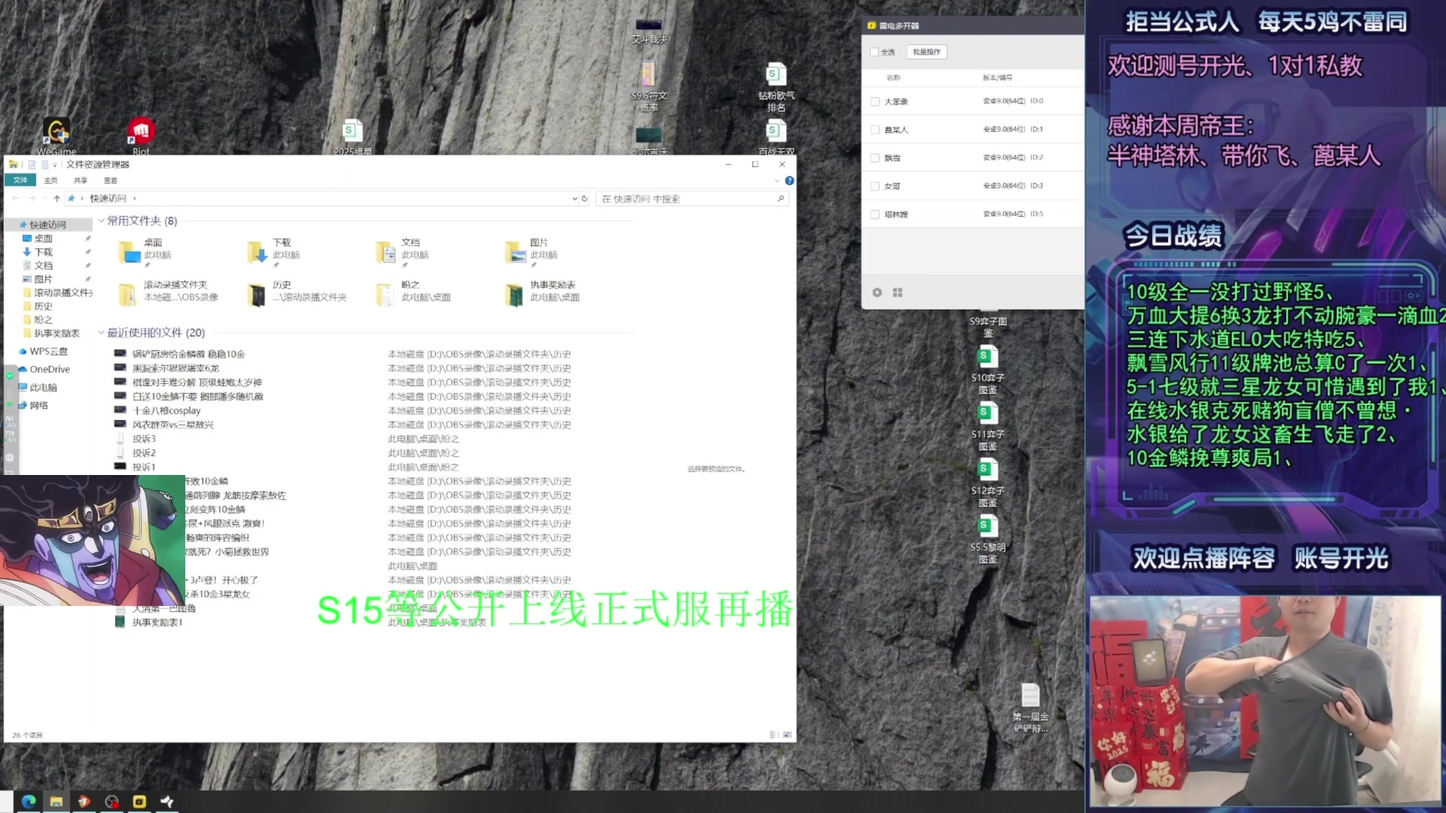Tick the checkbox for 大笨象

coord(874,101)
